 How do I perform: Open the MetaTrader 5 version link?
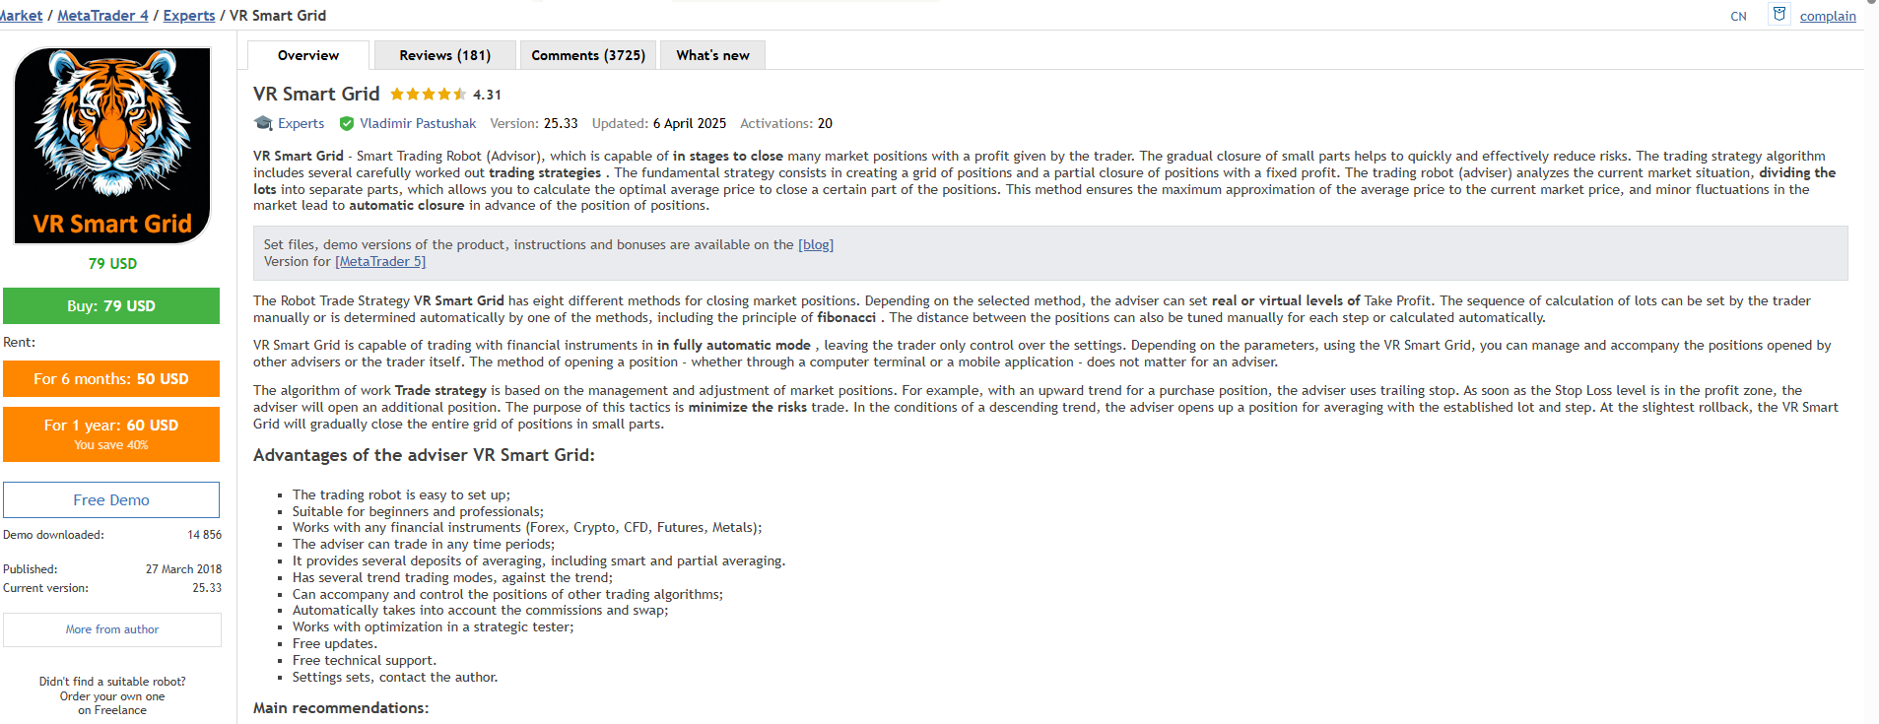point(380,261)
